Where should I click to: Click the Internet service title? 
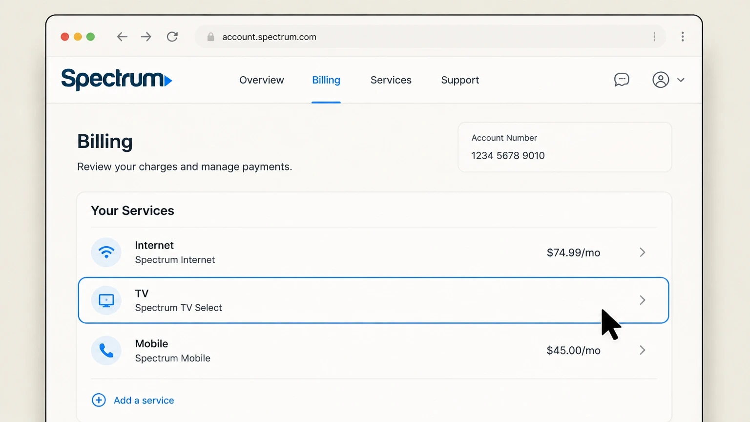pos(154,245)
